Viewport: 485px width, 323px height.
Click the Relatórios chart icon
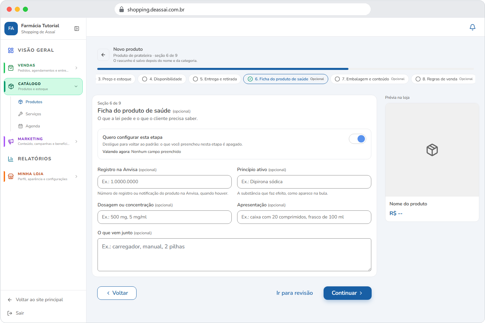tap(11, 159)
